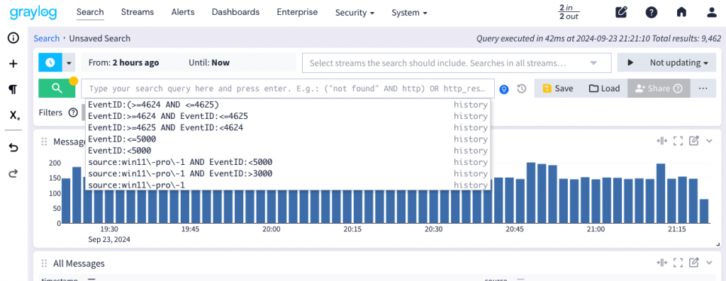Viewport: 726px width, 281px height.
Task: Run search with green magnifier button
Action: point(57,88)
